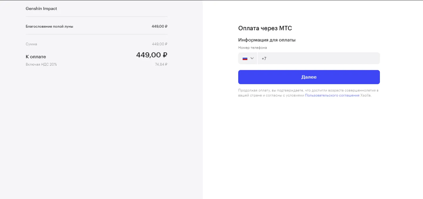Click the Сумма label
The width and height of the screenshot is (423, 199).
point(31,44)
